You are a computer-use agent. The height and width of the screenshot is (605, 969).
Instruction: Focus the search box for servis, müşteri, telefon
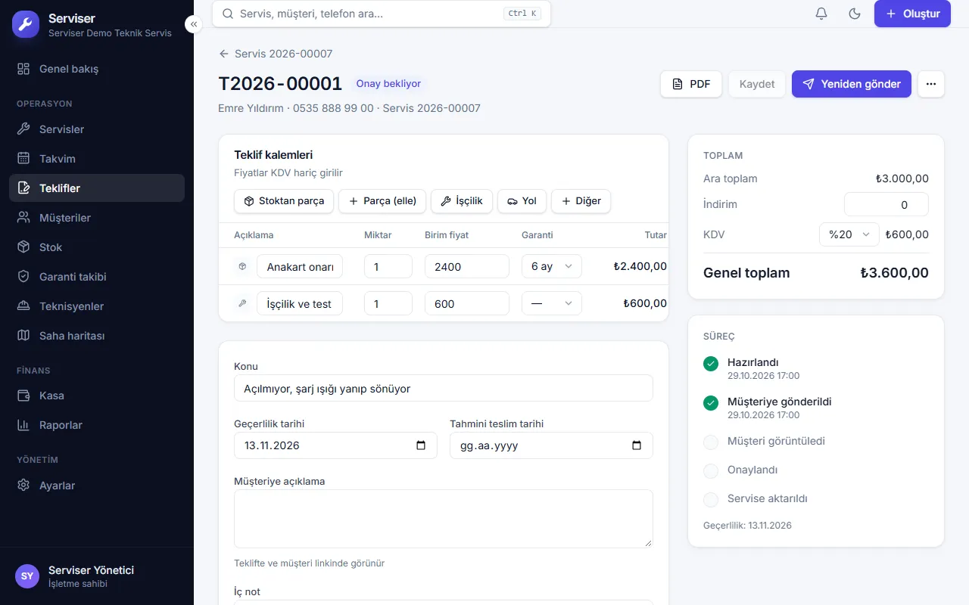[x=382, y=14]
